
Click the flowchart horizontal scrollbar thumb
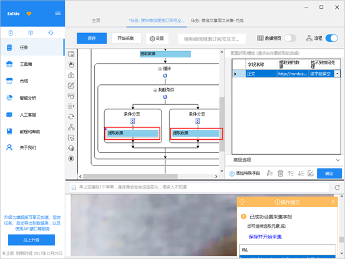(130, 177)
